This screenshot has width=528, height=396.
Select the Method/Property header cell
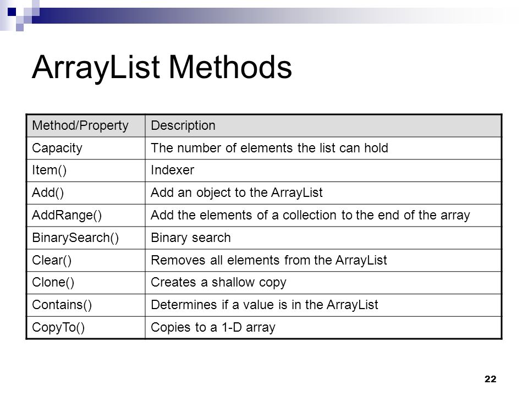(86, 125)
